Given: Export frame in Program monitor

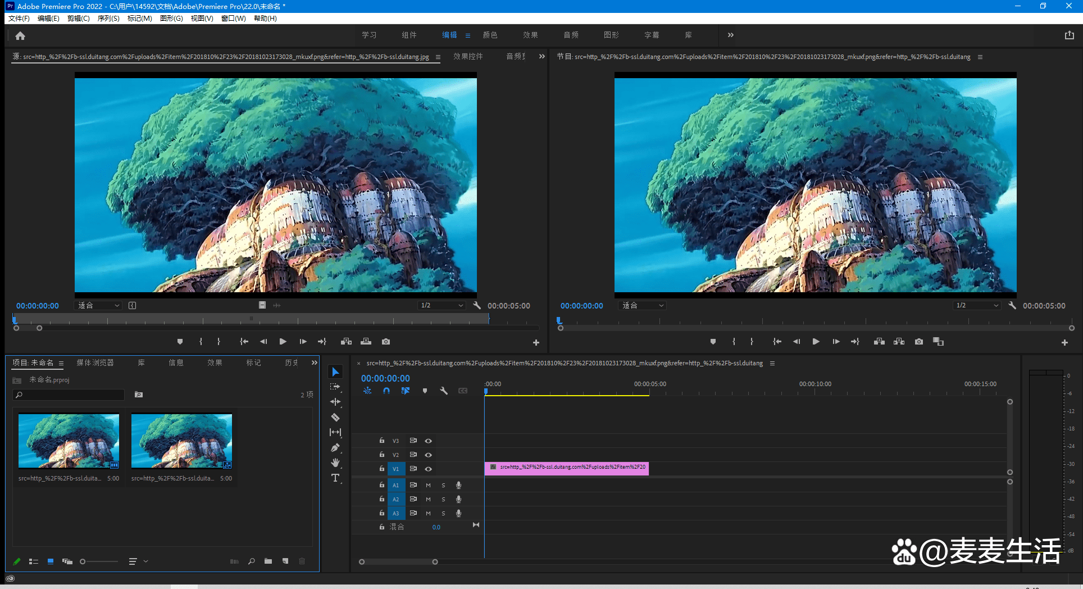Looking at the screenshot, I should pos(919,342).
